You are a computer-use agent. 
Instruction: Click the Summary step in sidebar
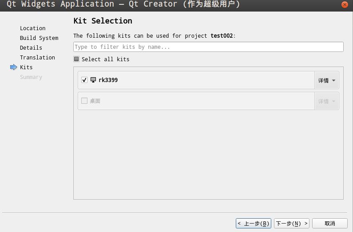point(31,77)
